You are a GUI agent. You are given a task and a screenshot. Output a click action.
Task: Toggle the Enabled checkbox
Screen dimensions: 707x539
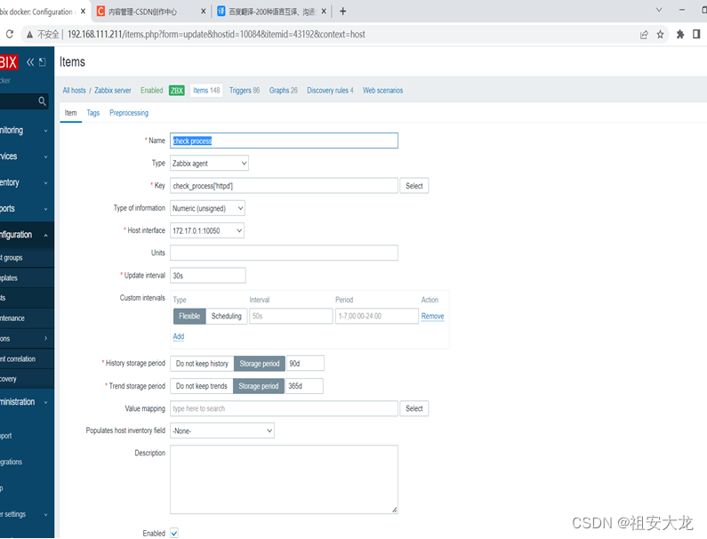pos(174,533)
